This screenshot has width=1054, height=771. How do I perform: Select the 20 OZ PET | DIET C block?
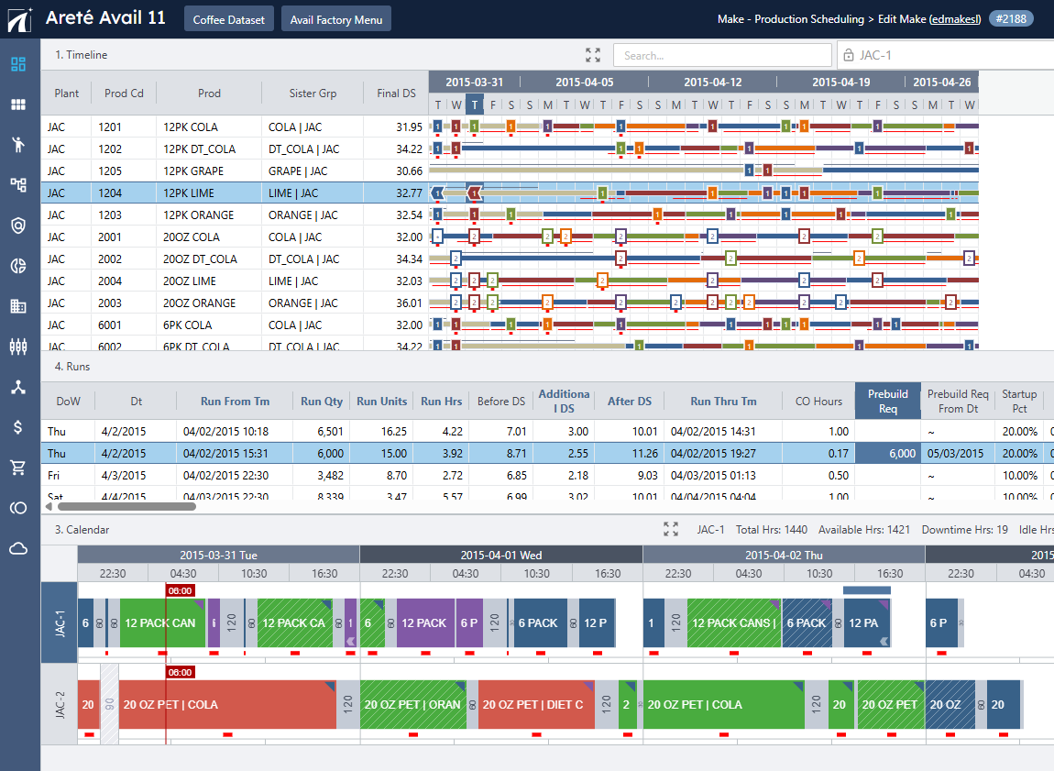click(x=536, y=704)
